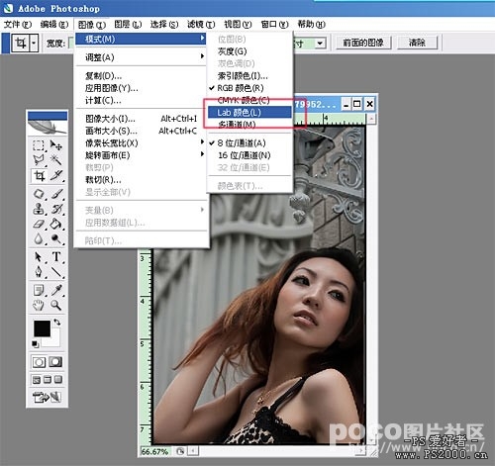495x466 pixels.
Task: Click the document's vertical scrollbar up arrow
Action: (371, 119)
